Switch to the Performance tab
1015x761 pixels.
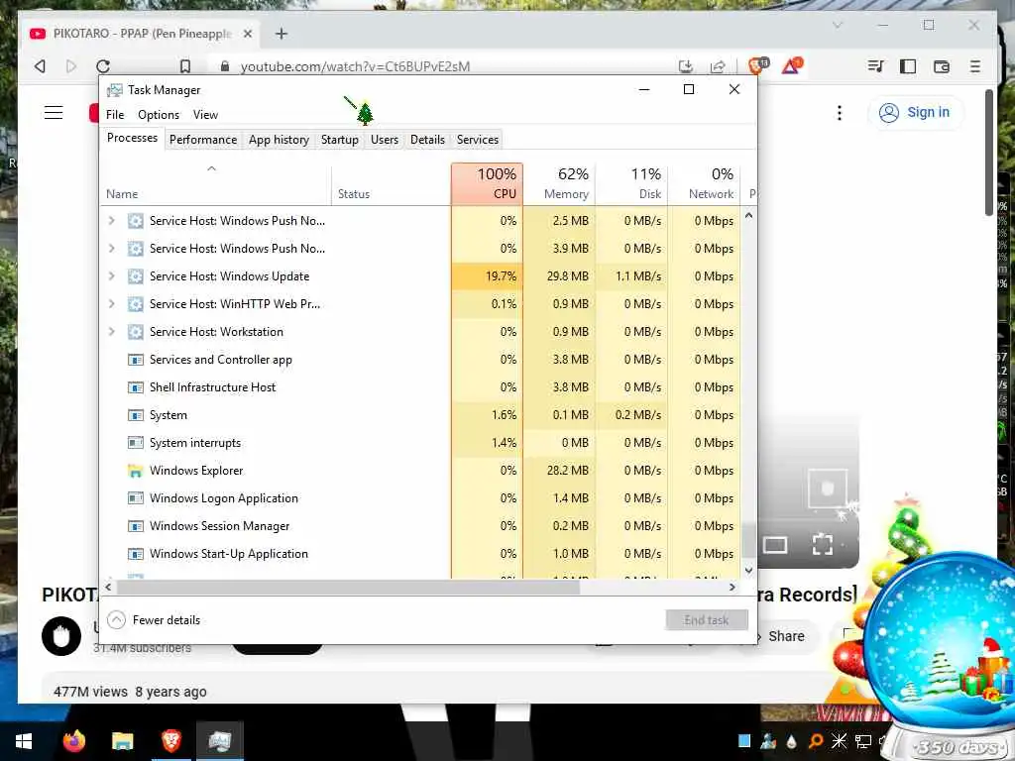click(203, 140)
